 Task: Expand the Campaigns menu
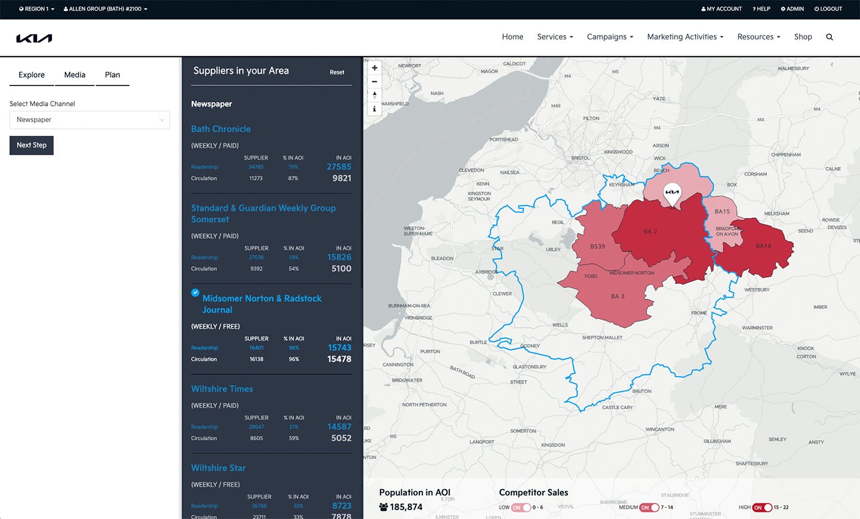click(610, 37)
